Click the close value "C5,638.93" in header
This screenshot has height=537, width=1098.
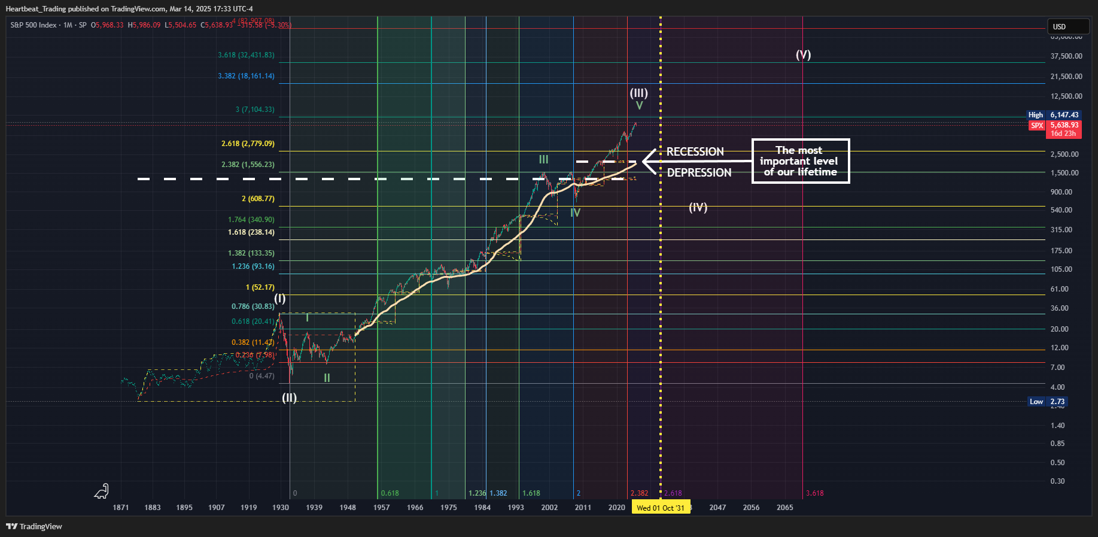tap(217, 25)
